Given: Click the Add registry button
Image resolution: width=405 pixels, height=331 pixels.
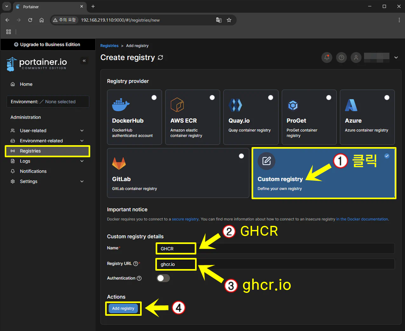Looking at the screenshot, I should tap(123, 308).
